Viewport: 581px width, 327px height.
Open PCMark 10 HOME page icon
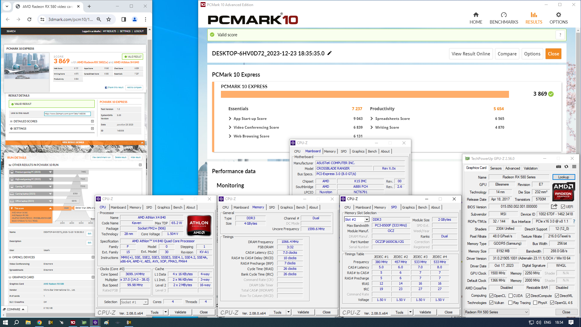click(x=476, y=15)
